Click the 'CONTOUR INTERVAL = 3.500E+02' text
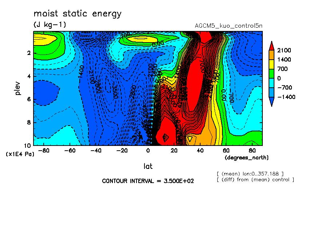 click(x=148, y=181)
